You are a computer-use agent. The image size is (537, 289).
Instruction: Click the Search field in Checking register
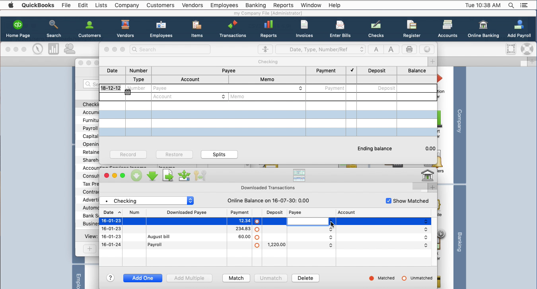[170, 49]
